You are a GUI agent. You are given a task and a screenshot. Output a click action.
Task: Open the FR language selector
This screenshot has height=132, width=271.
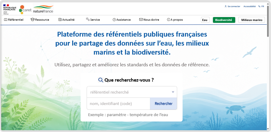point(261,6)
